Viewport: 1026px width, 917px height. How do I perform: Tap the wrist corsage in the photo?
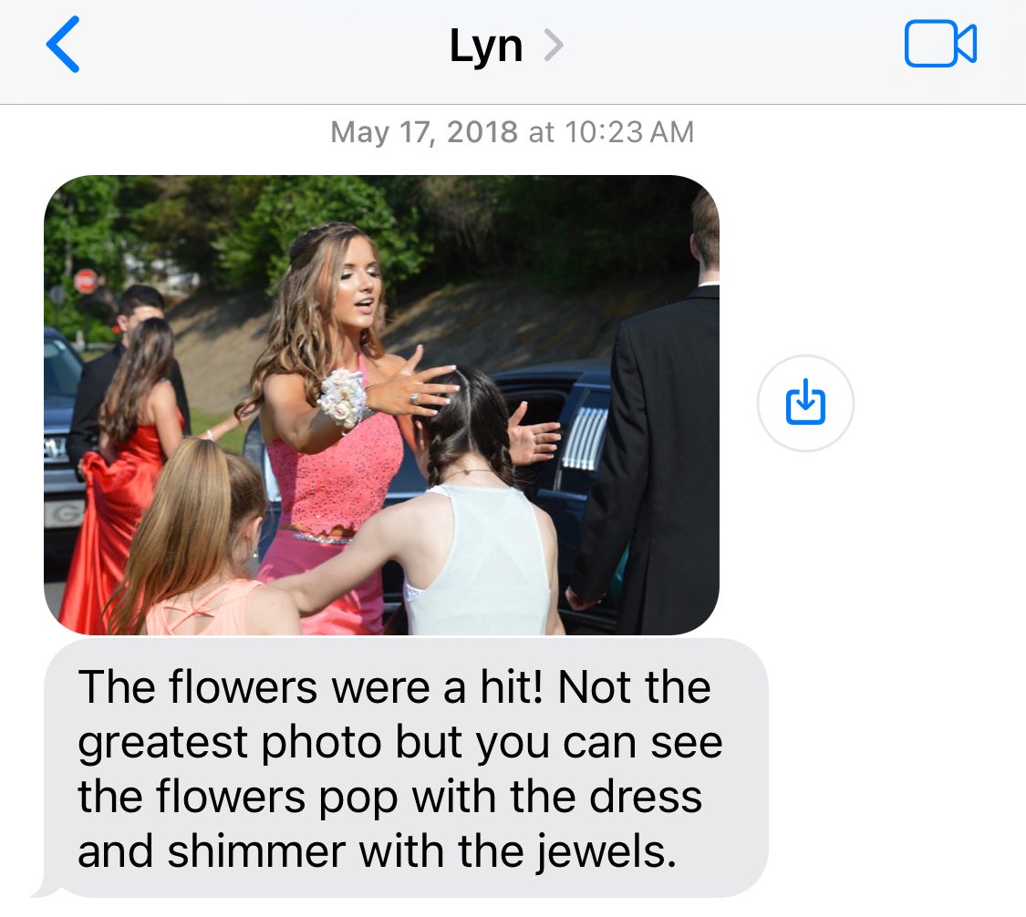[x=343, y=397]
